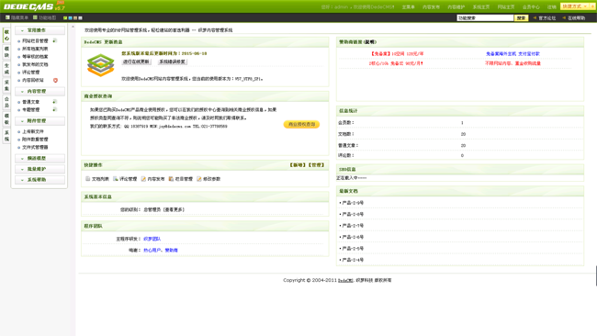Expand the 频道模型 menu section
This screenshot has height=336, width=597.
click(39, 158)
